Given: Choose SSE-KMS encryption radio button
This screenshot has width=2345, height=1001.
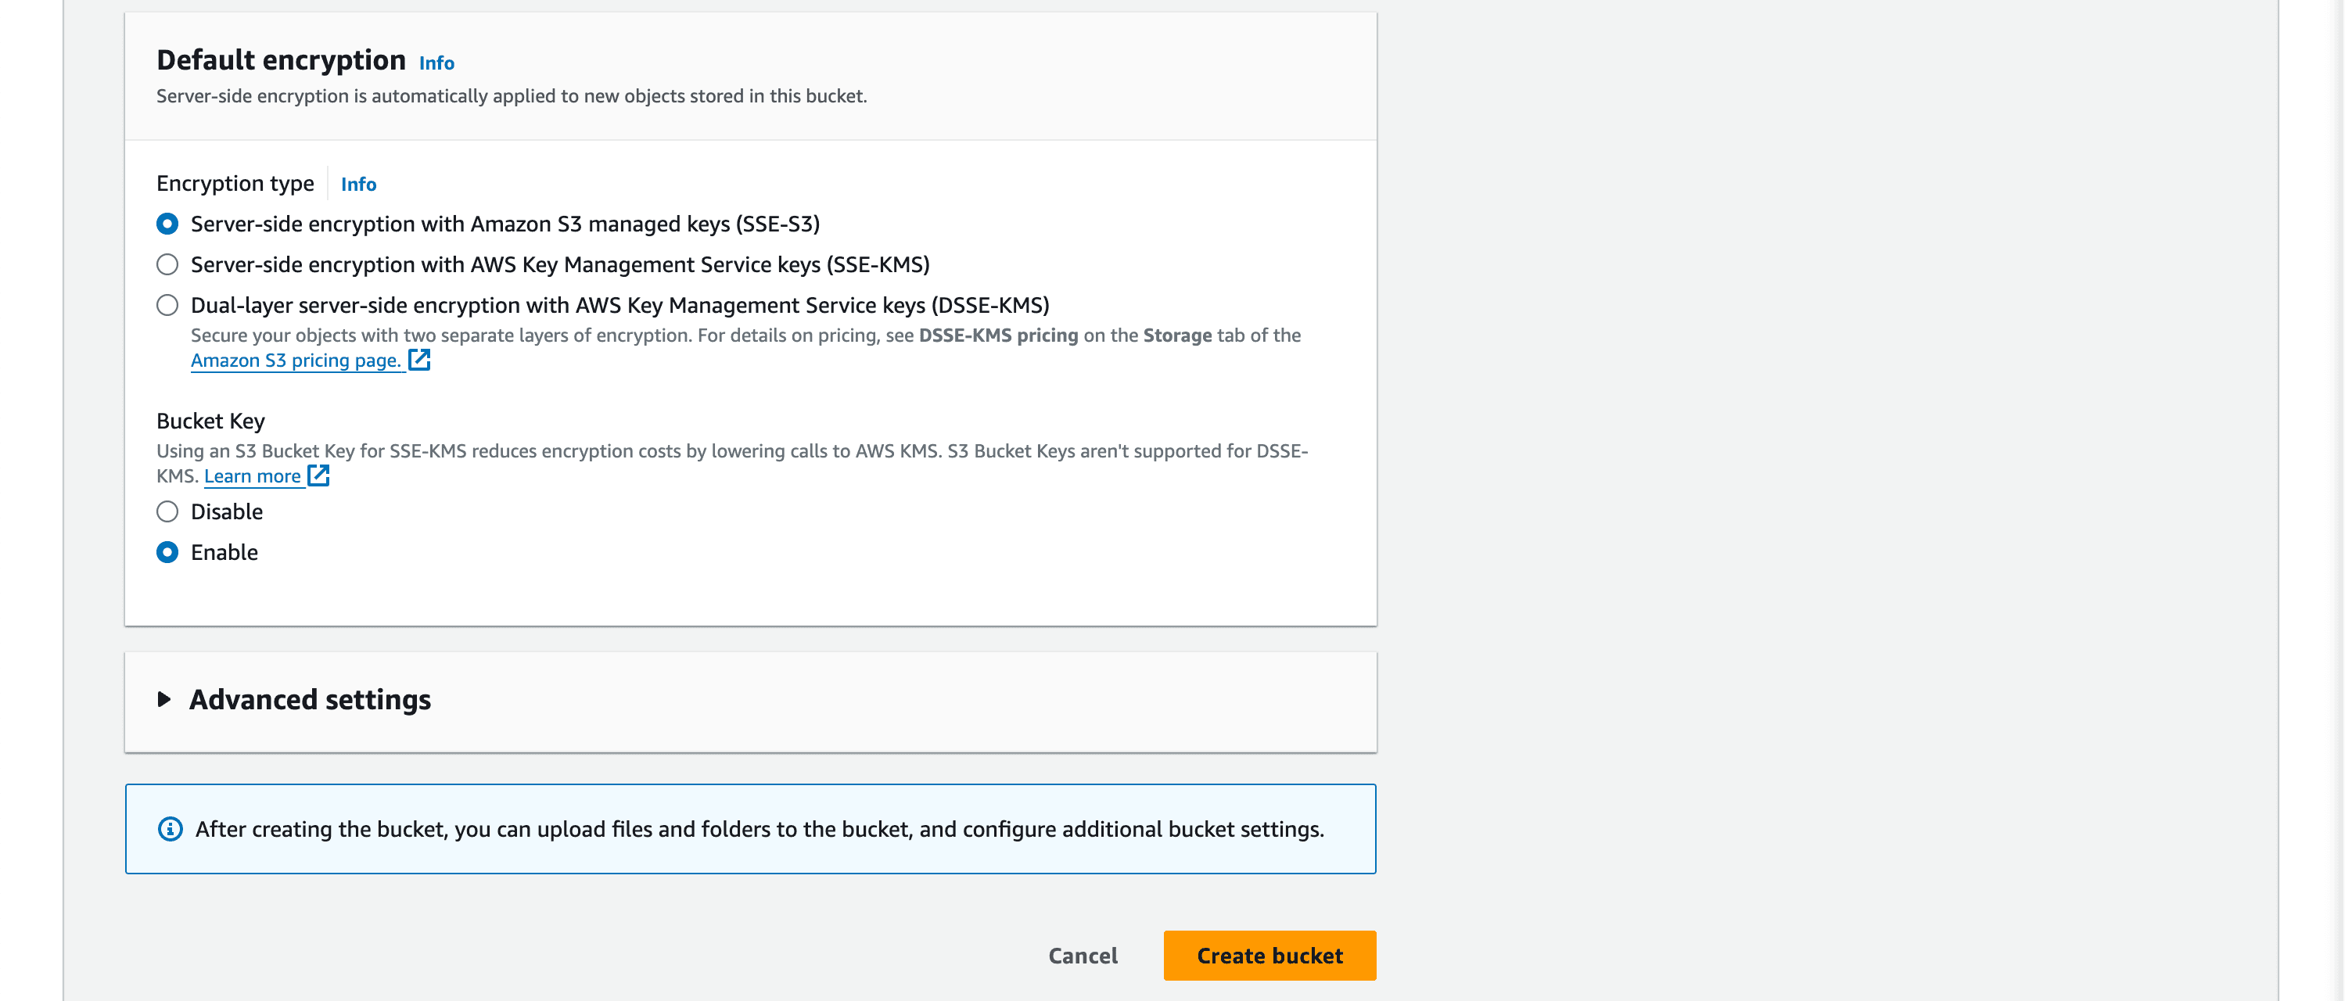Looking at the screenshot, I should [167, 265].
